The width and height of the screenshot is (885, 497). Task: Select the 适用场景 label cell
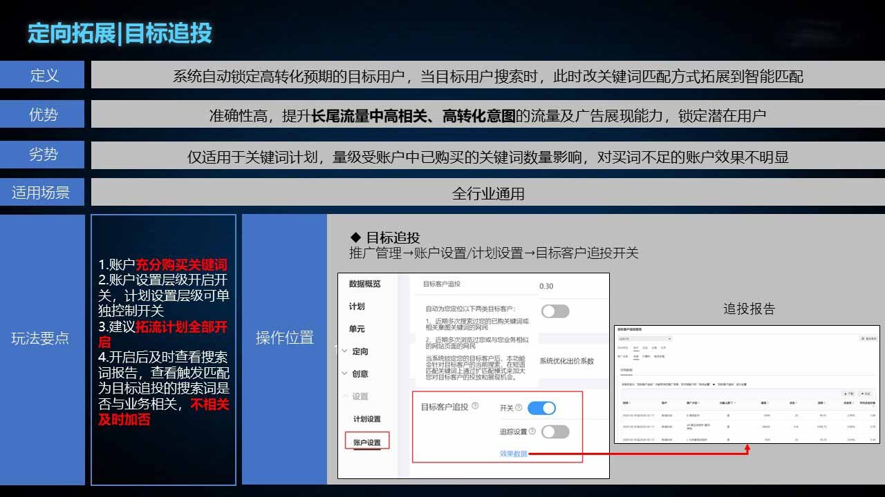[x=42, y=193]
